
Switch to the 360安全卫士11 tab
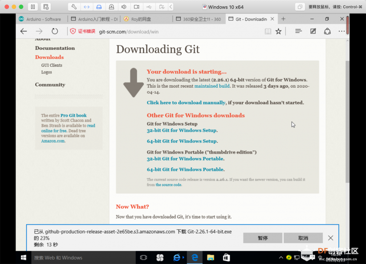(199, 19)
